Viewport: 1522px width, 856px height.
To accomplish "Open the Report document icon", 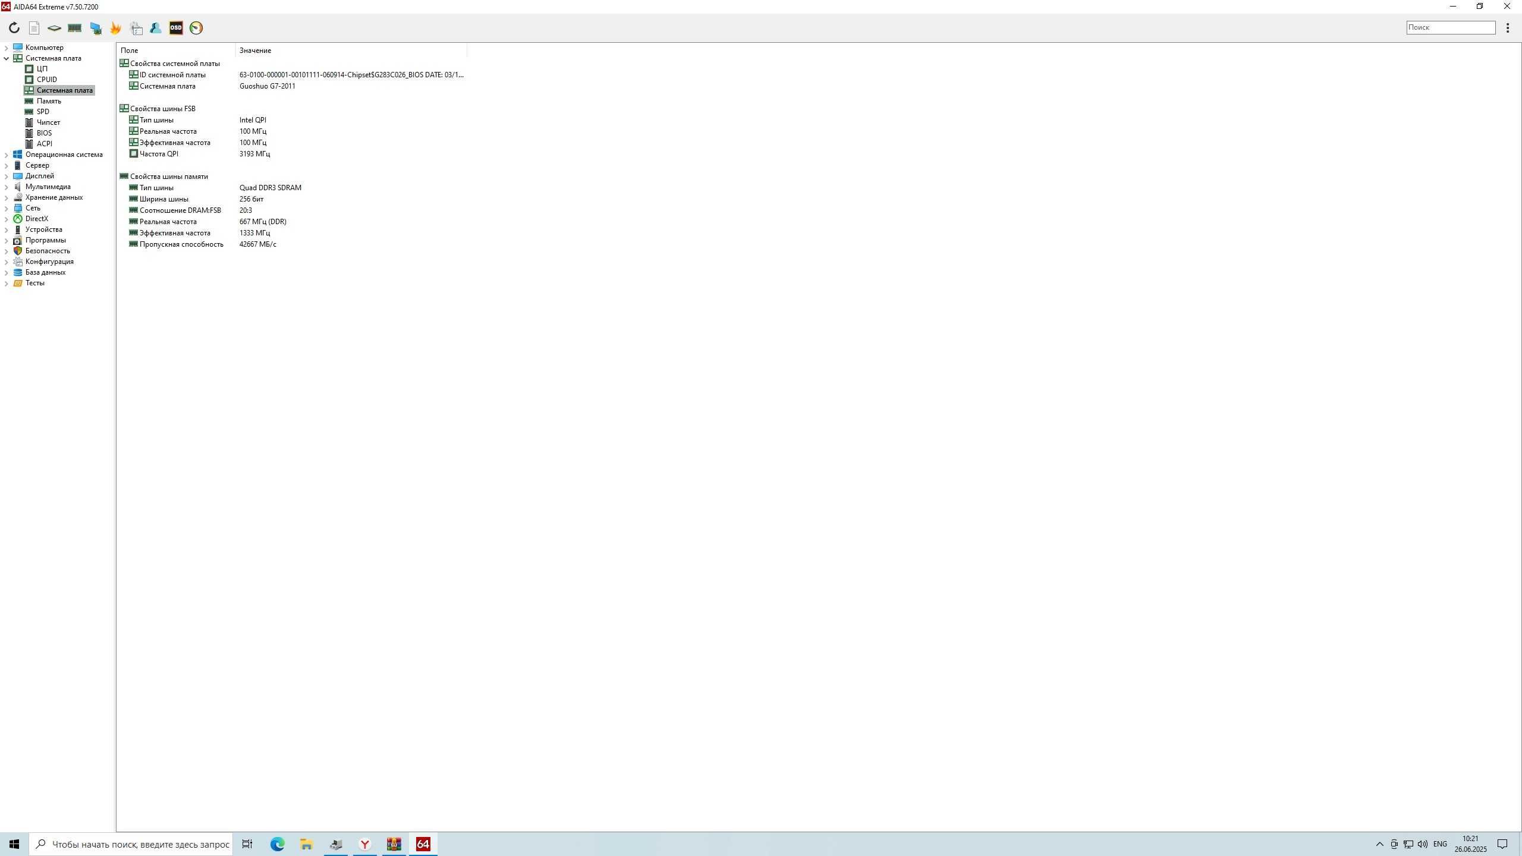I will tap(34, 28).
